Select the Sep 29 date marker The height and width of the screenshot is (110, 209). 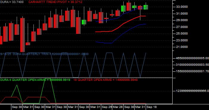coord(107,107)
